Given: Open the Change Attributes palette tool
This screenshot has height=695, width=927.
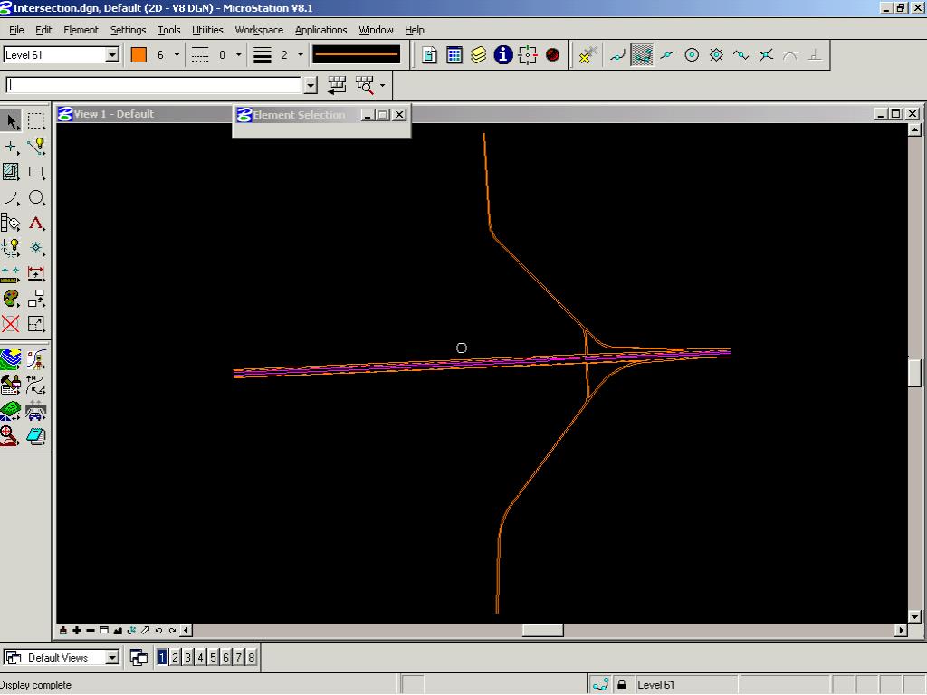Looking at the screenshot, I should (11, 299).
